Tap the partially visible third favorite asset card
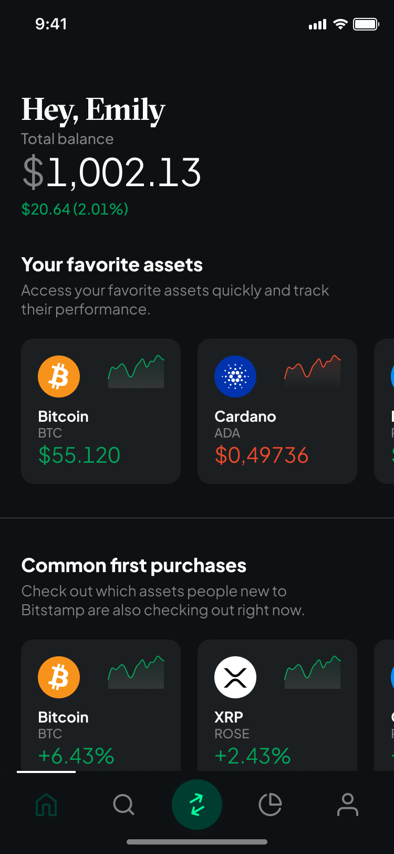Image resolution: width=394 pixels, height=854 pixels. (x=386, y=411)
